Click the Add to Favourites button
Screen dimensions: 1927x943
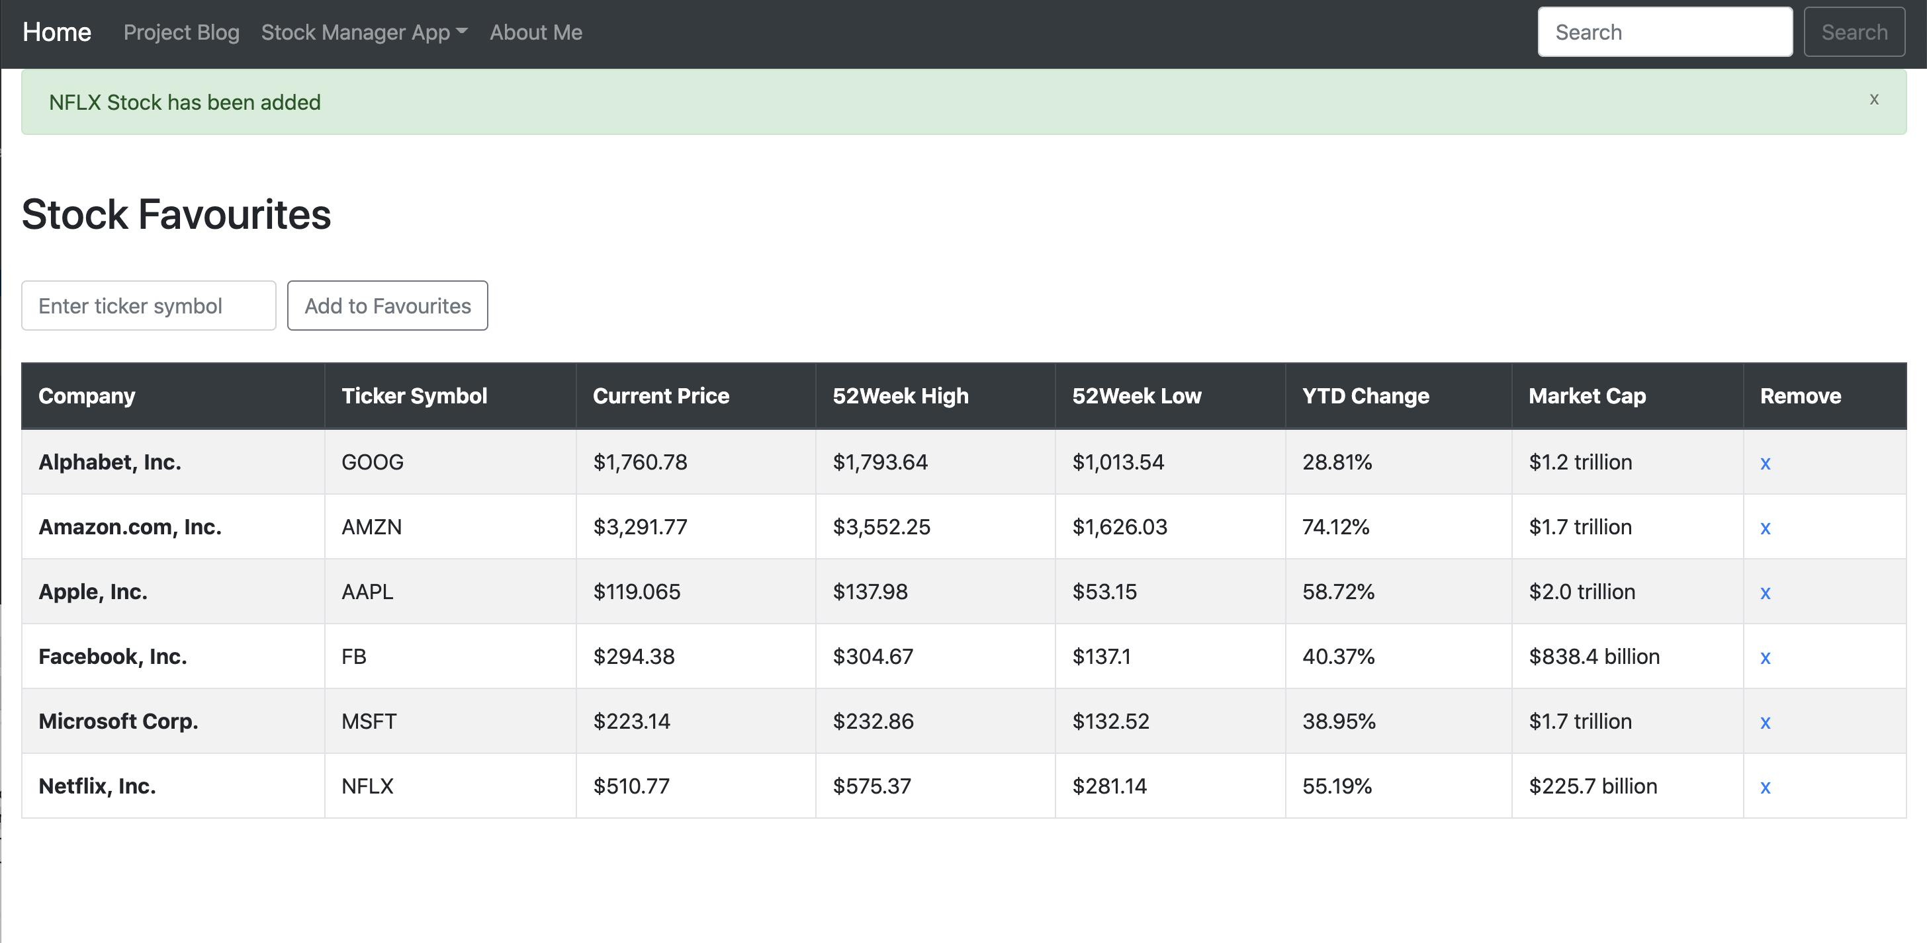[x=388, y=305]
